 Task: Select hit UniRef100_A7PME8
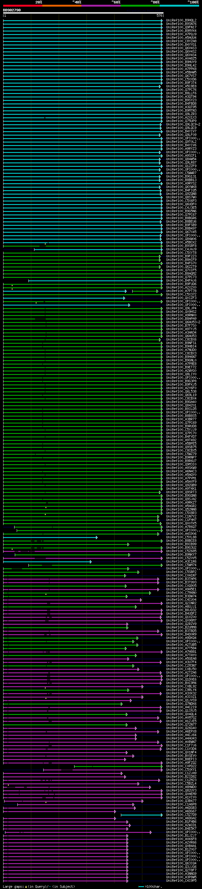point(181,364)
